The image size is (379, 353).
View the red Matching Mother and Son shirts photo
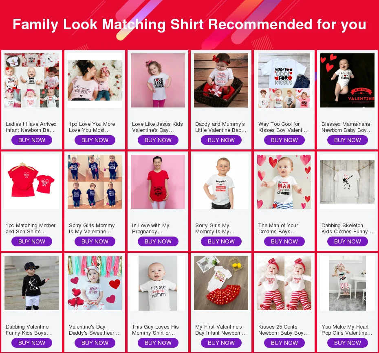click(x=32, y=182)
